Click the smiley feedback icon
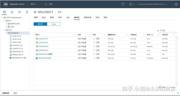This screenshot has width=180, height=96. coord(176,4)
